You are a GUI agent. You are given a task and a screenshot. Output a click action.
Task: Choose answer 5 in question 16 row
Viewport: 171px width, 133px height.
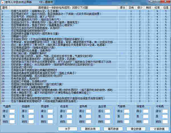click(x=166, y=53)
